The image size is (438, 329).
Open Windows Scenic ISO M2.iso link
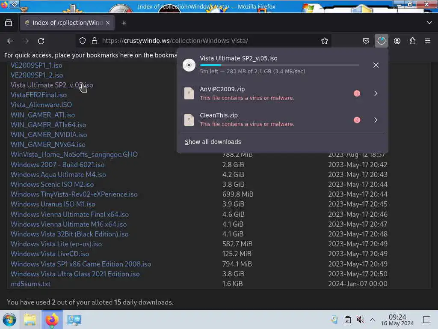pos(52,184)
